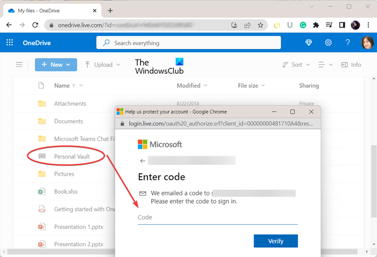The height and width of the screenshot is (257, 377).
Task: Click the tab search chevron in Chrome title bar
Action: point(312,6)
